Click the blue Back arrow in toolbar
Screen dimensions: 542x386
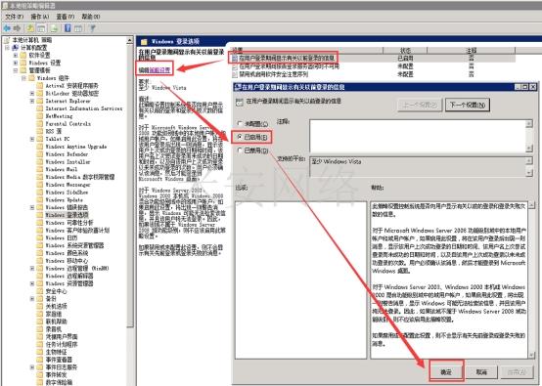(x=7, y=28)
